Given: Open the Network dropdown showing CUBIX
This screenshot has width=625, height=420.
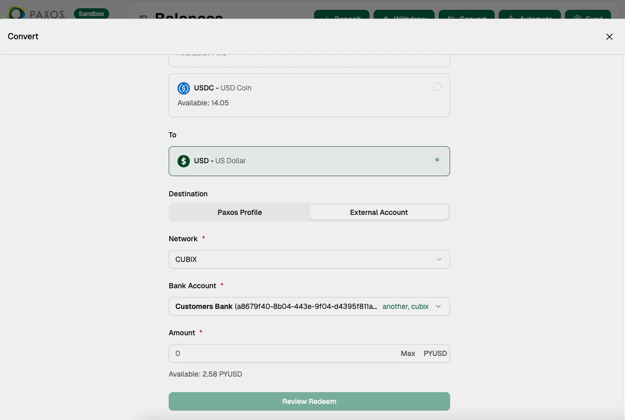Looking at the screenshot, I should tap(439, 259).
